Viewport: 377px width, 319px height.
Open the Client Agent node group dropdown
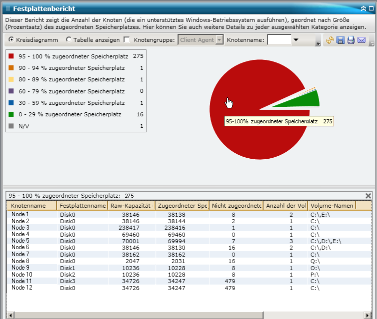pos(219,40)
